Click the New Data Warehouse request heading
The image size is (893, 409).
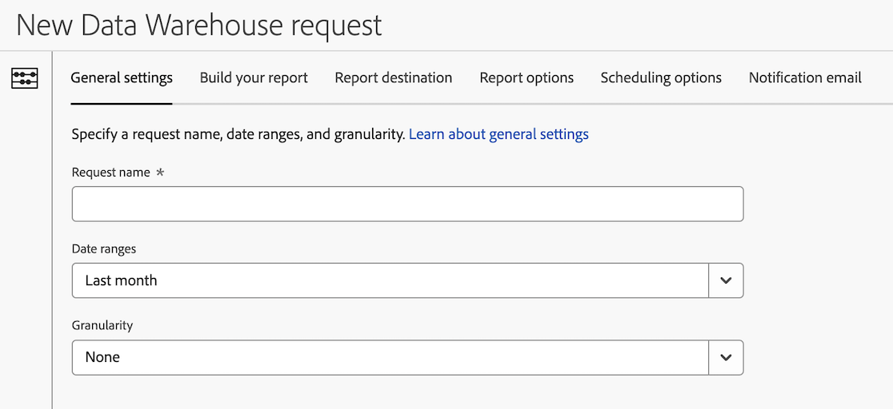[199, 25]
